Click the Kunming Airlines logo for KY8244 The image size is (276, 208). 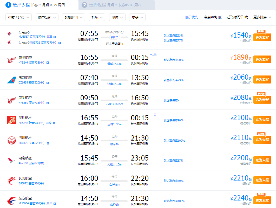click(11, 60)
